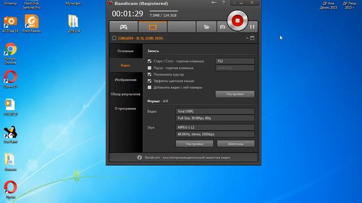
Task: Open Bandicam help question mark
Action: 223,3
